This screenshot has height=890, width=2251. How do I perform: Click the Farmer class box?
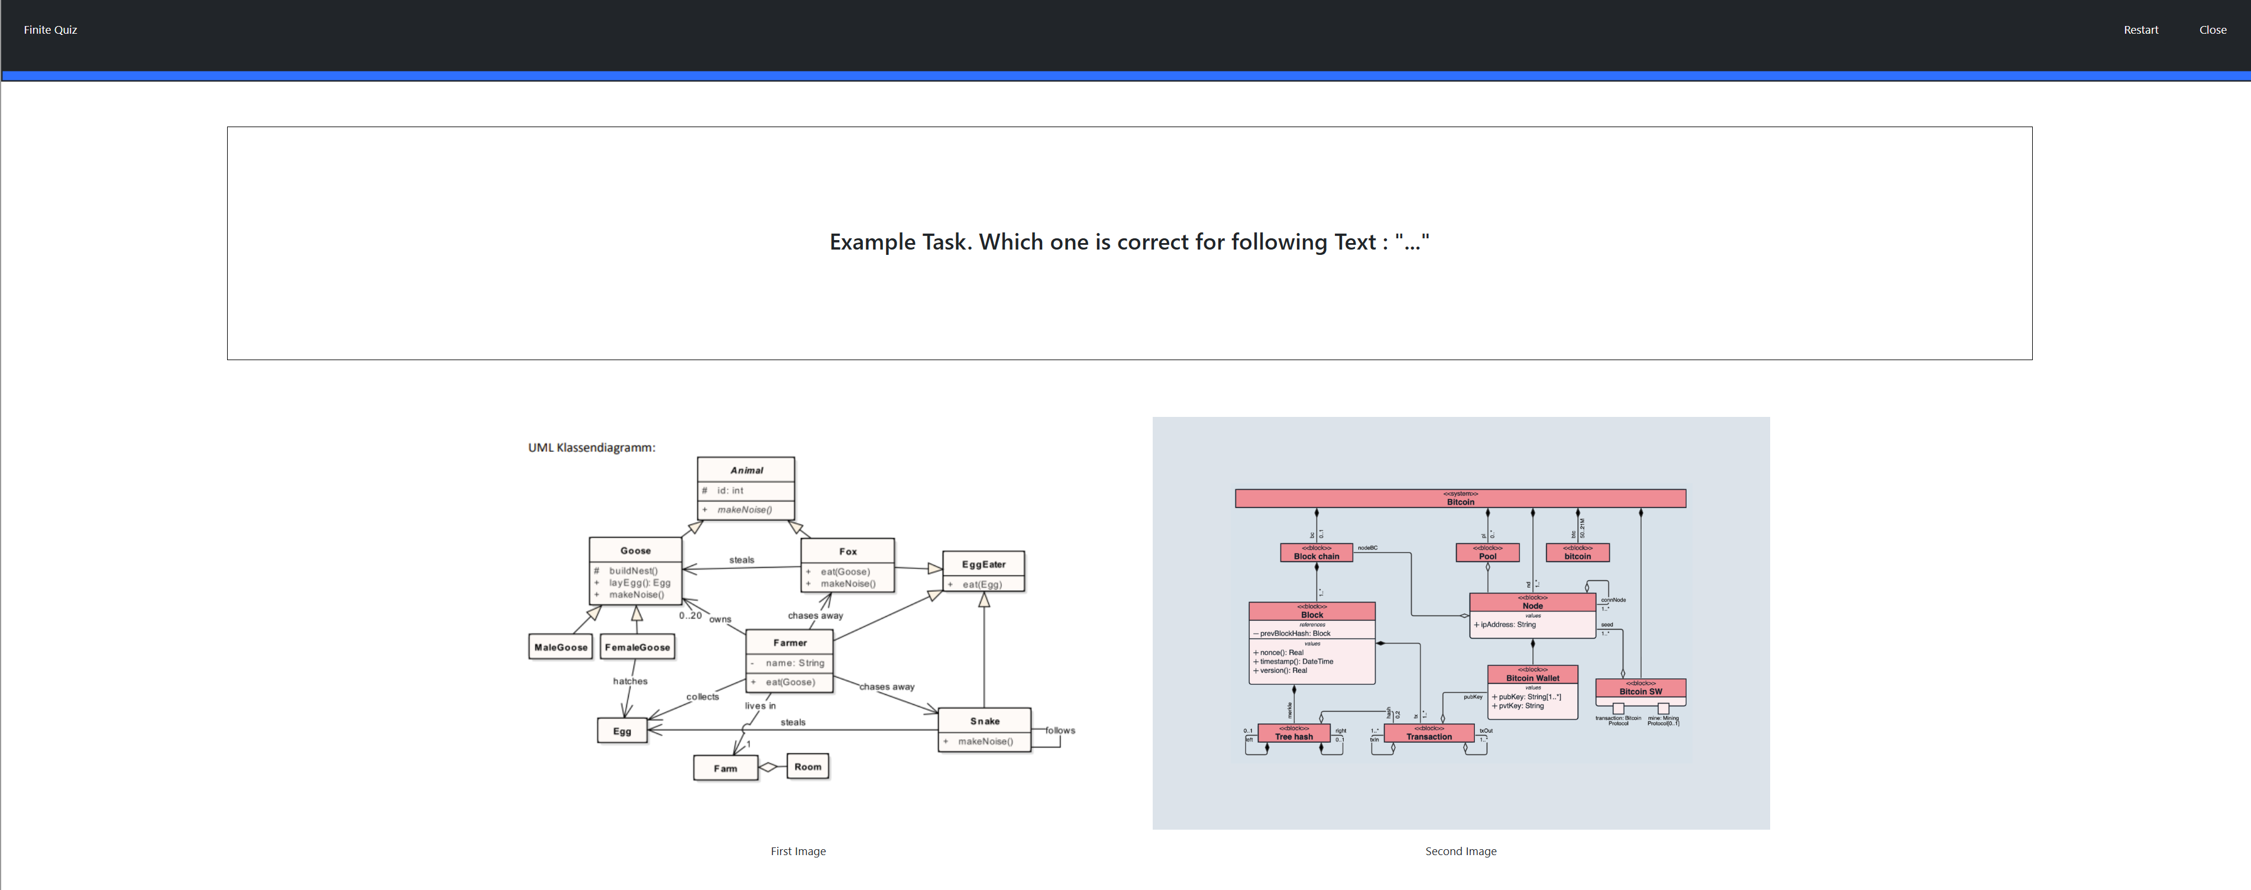789,661
